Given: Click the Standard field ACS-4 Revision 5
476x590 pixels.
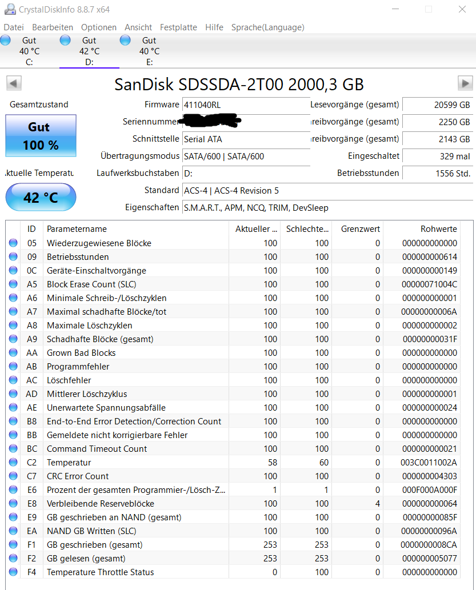Looking at the screenshot, I should tap(327, 190).
